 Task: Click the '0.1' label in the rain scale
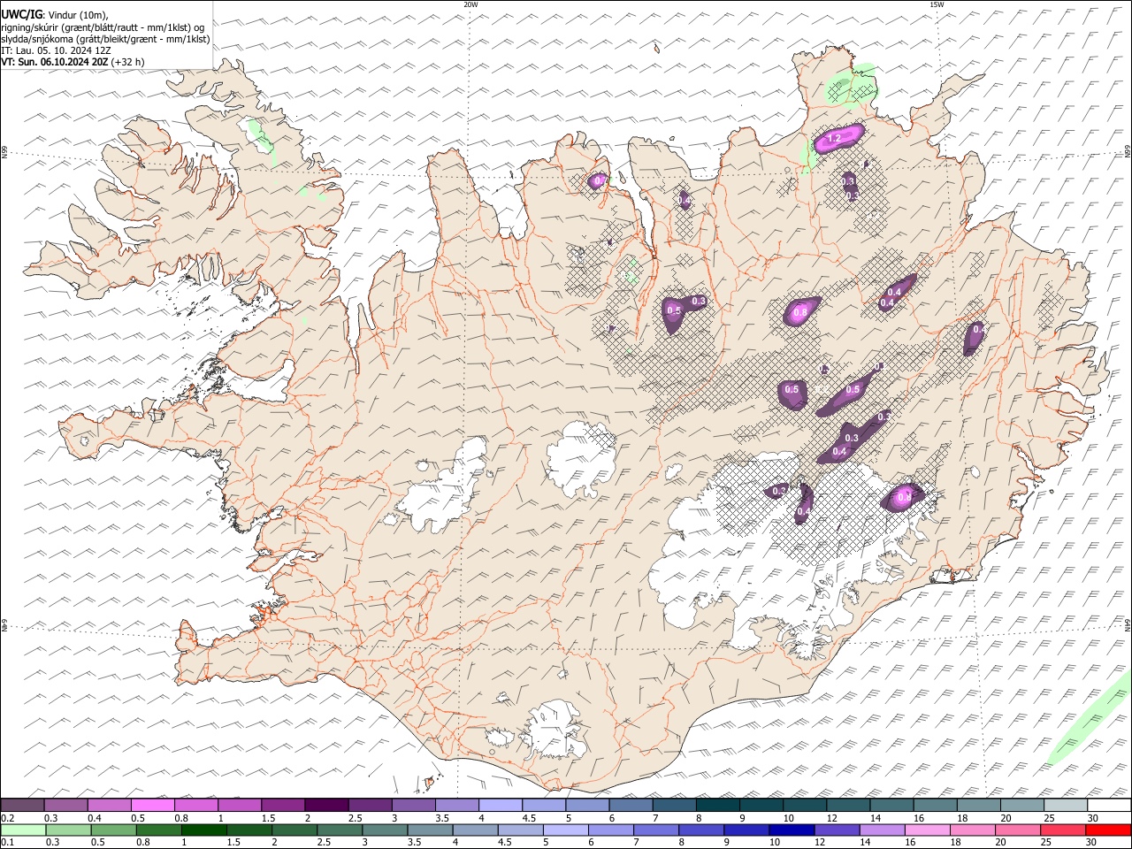[x=7, y=842]
